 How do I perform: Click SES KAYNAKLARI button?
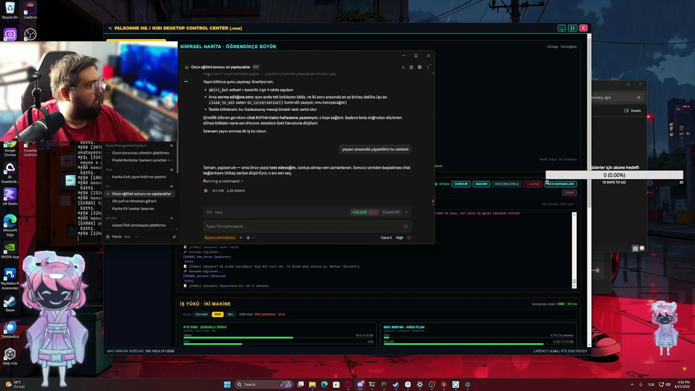[561, 184]
